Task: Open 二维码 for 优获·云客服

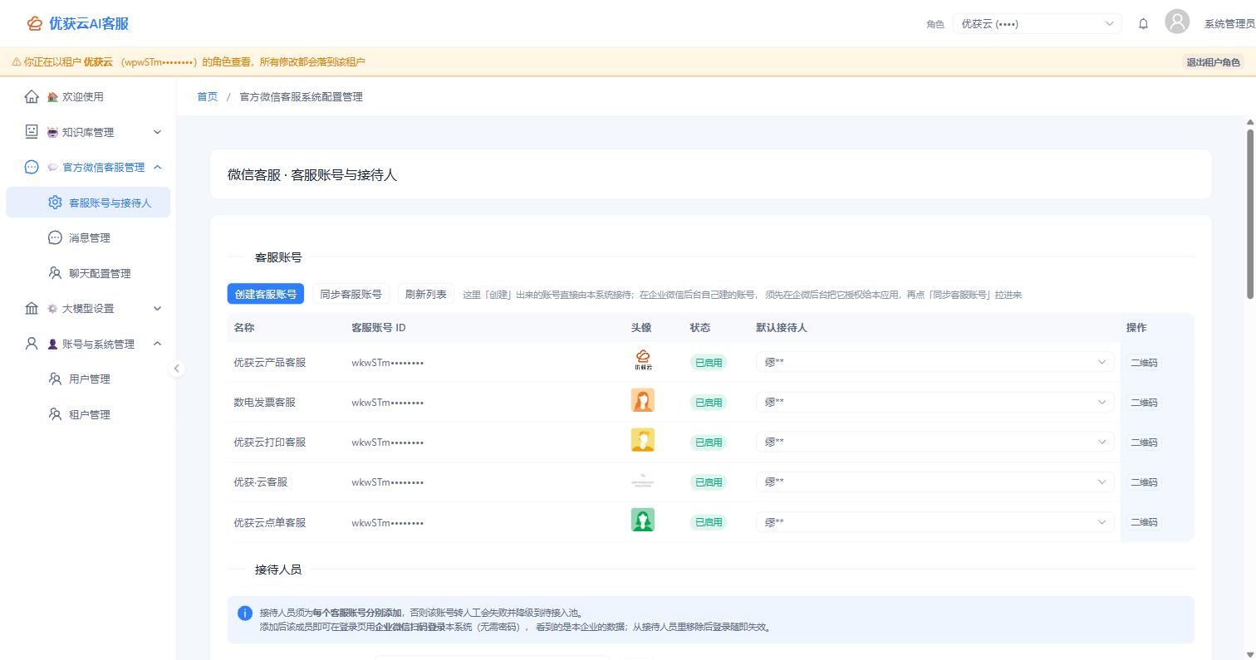Action: point(1144,482)
